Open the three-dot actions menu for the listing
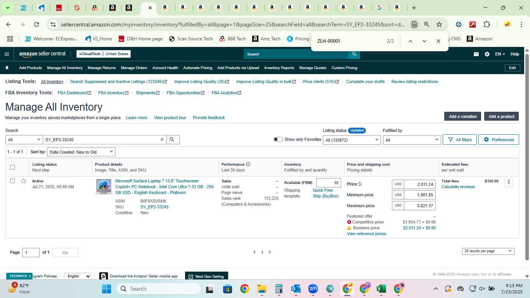The height and width of the screenshot is (298, 530). (x=509, y=182)
